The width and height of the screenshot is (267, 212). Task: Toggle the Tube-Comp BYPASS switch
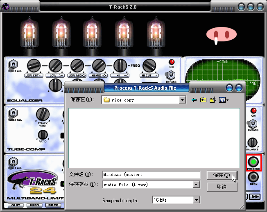253,124
